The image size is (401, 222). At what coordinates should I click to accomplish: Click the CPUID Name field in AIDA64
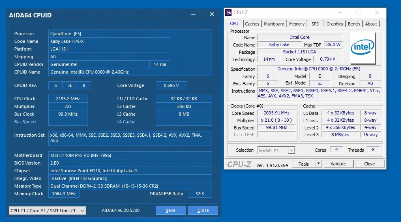[109, 72]
